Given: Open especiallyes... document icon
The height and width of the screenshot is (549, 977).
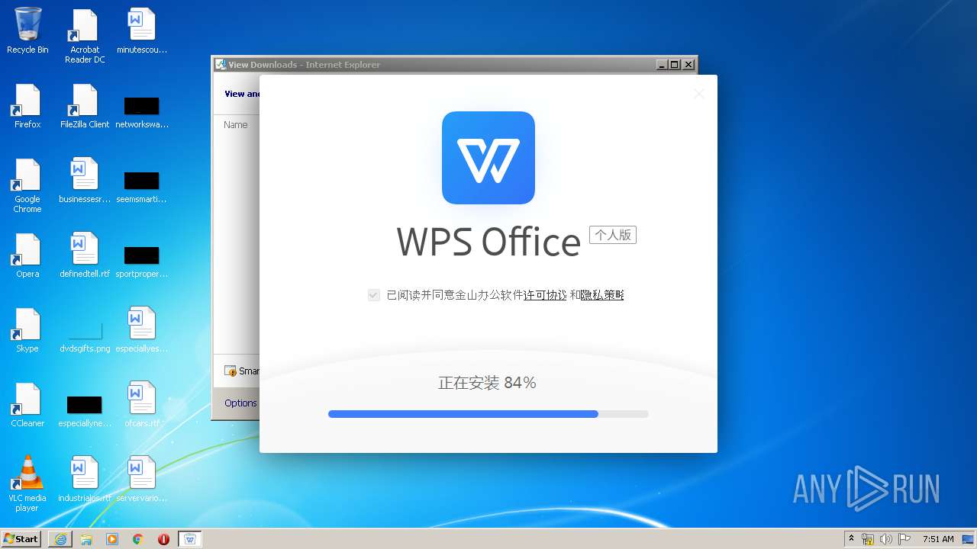Looking at the screenshot, I should (x=141, y=330).
